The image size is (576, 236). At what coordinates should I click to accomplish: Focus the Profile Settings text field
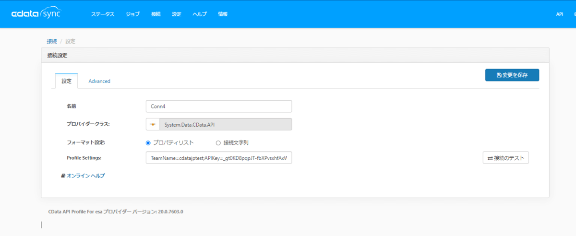coord(218,158)
